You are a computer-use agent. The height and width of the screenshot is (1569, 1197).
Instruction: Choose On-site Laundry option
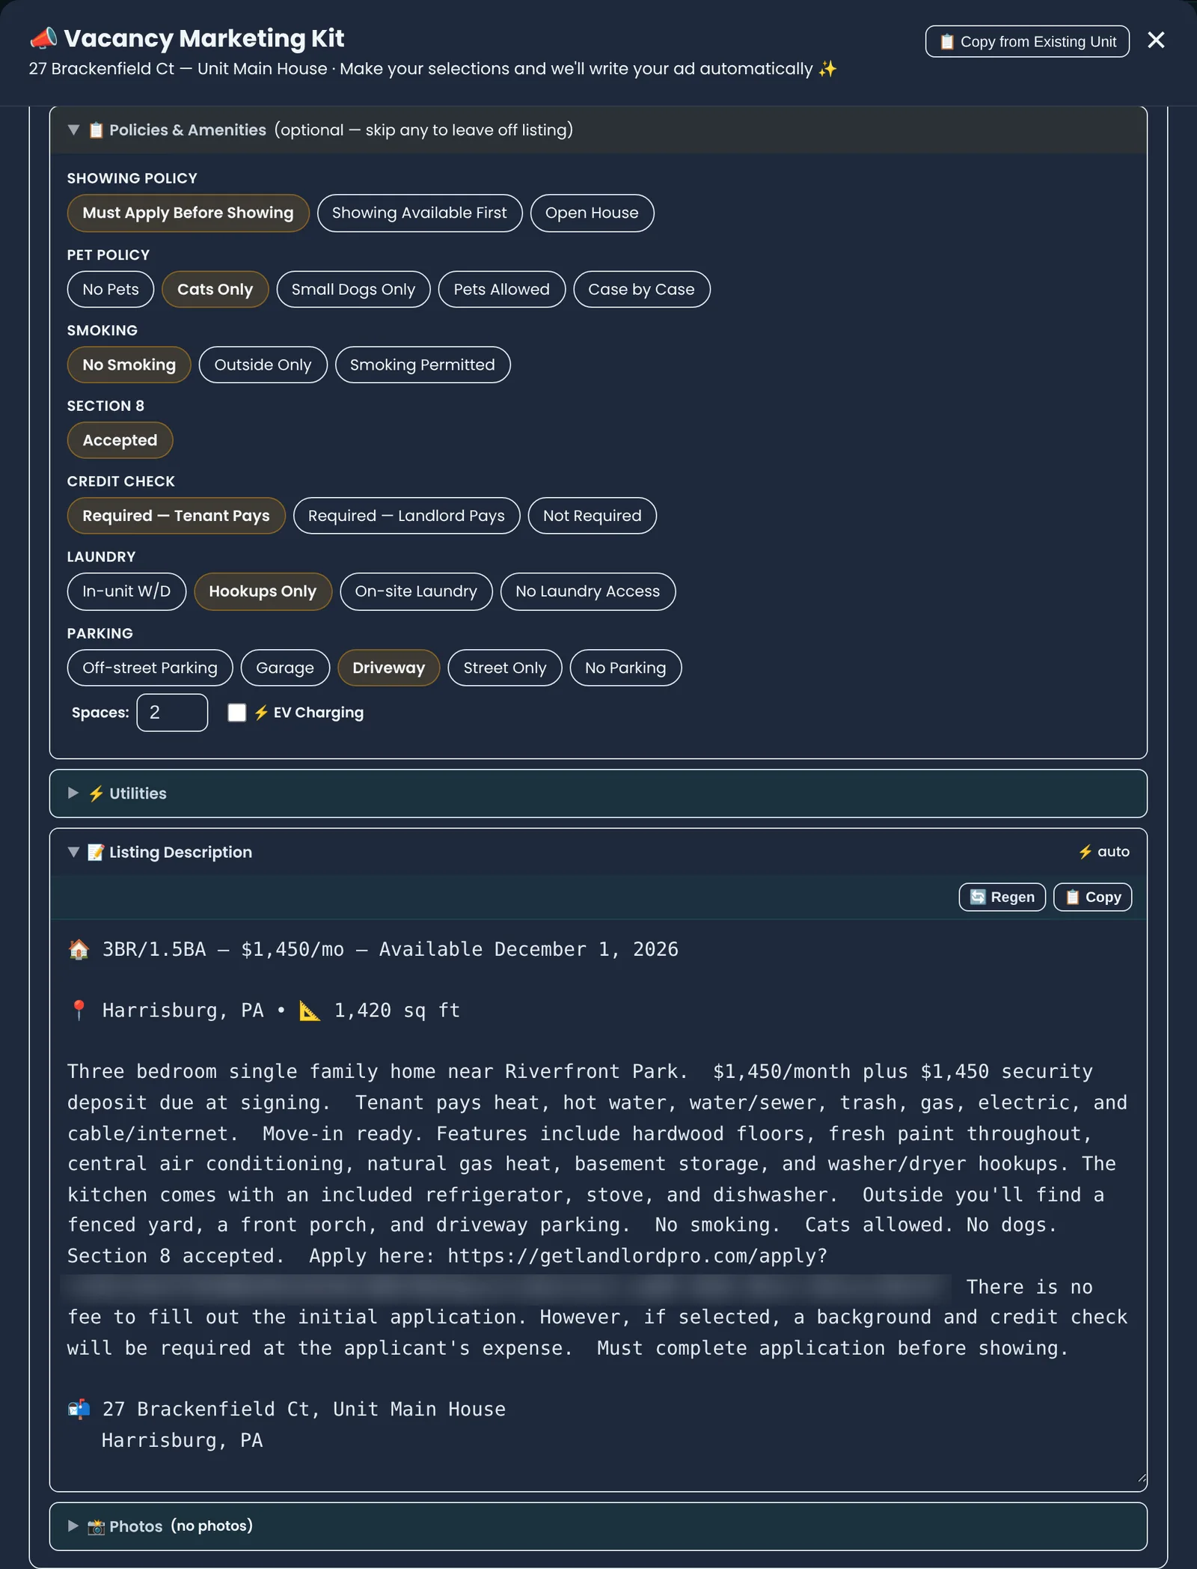(416, 591)
